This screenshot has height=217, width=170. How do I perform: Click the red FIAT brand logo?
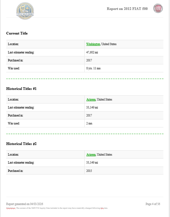(x=158, y=8)
